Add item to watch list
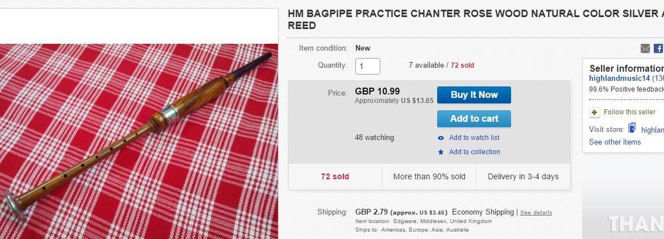Viewport: 664px width, 239px height. [474, 138]
